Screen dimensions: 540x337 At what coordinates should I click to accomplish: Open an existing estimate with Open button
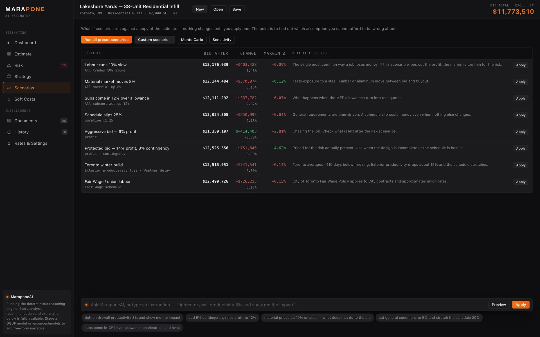(218, 9)
